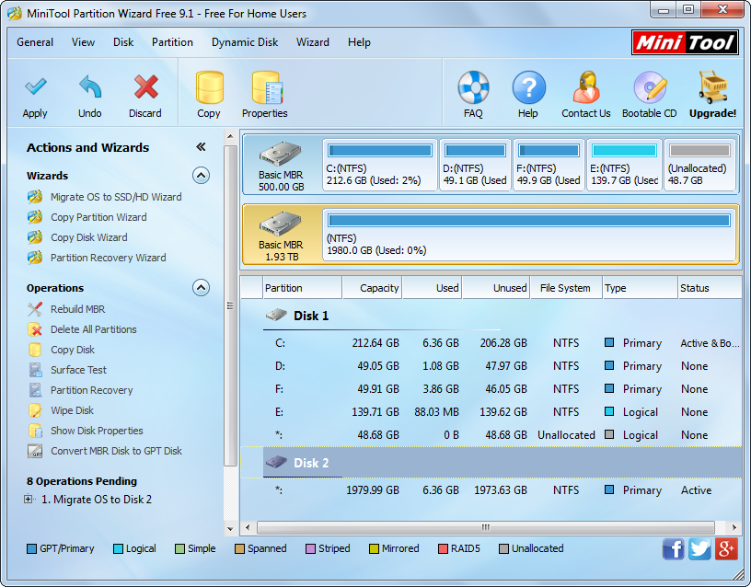This screenshot has width=751, height=587.
Task: Click the Show Disk Properties icon
Action: (x=35, y=431)
